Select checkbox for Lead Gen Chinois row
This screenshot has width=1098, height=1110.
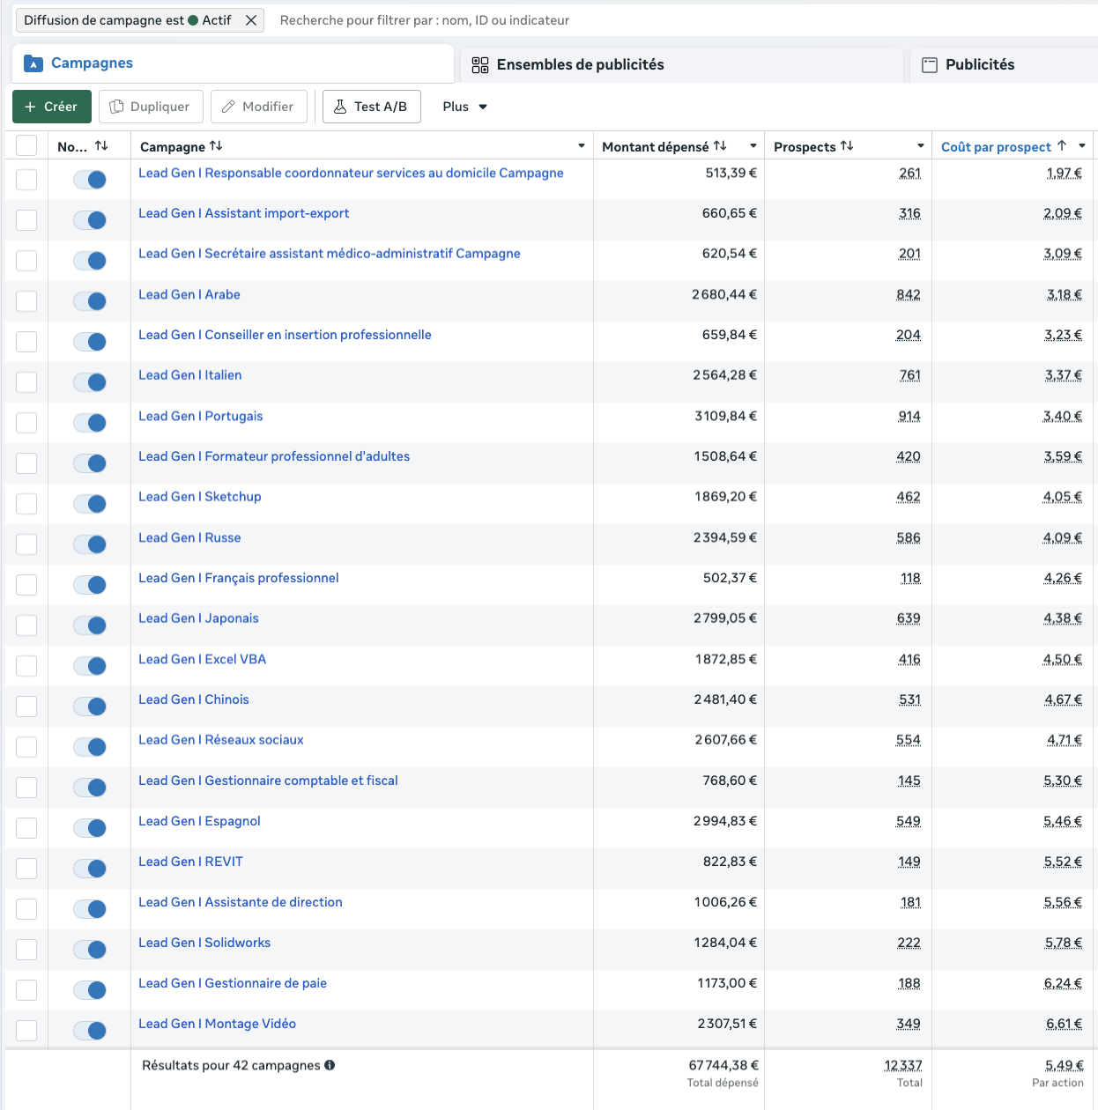(26, 707)
